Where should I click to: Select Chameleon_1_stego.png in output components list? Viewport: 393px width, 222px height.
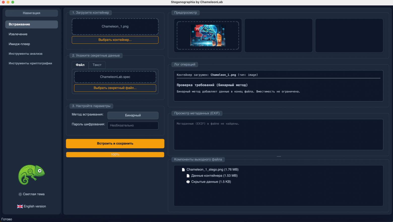212,169
